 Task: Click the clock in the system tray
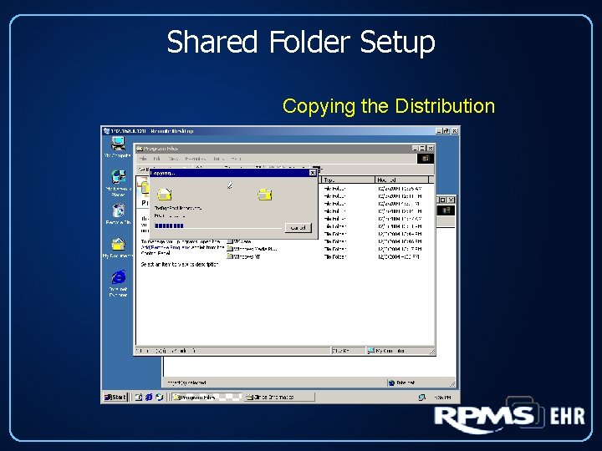pyautogui.click(x=442, y=398)
